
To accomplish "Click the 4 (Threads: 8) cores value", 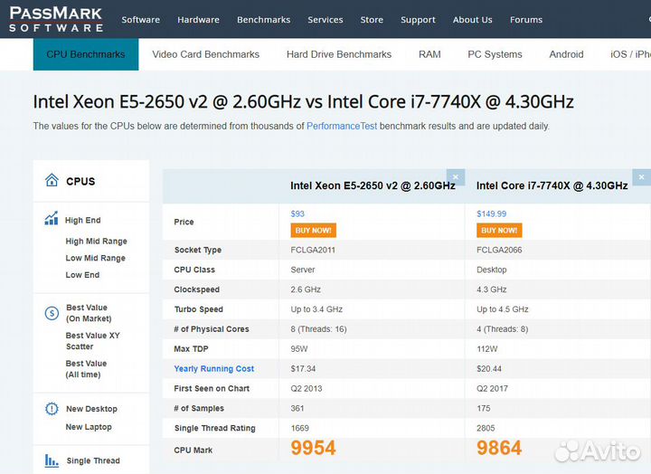I will (x=503, y=329).
